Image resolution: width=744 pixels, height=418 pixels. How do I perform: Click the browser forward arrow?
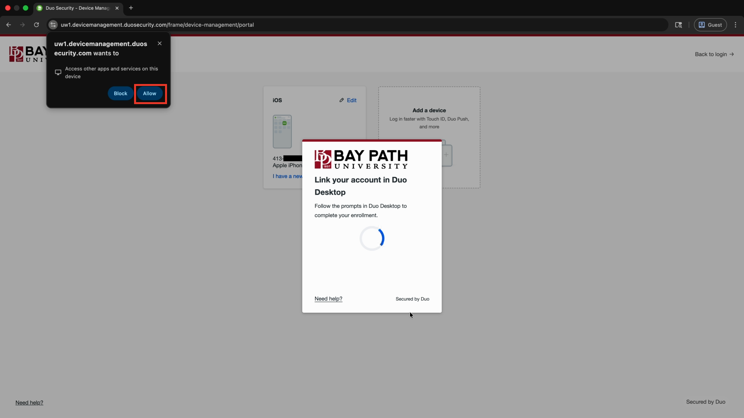22,25
